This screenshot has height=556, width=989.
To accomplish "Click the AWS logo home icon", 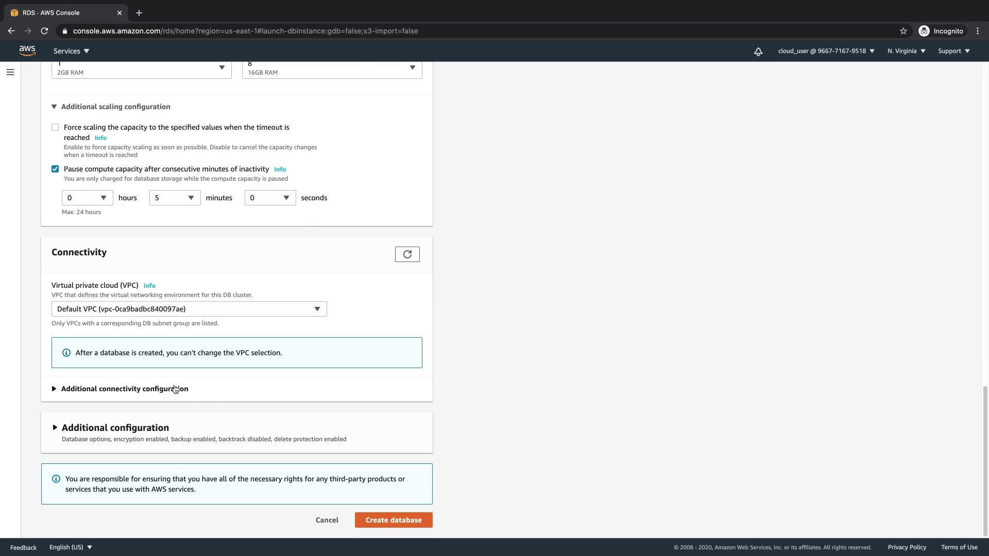I will (x=27, y=50).
